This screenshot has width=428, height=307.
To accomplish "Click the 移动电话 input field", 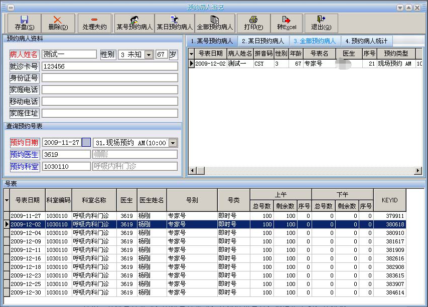I will 110,101.
